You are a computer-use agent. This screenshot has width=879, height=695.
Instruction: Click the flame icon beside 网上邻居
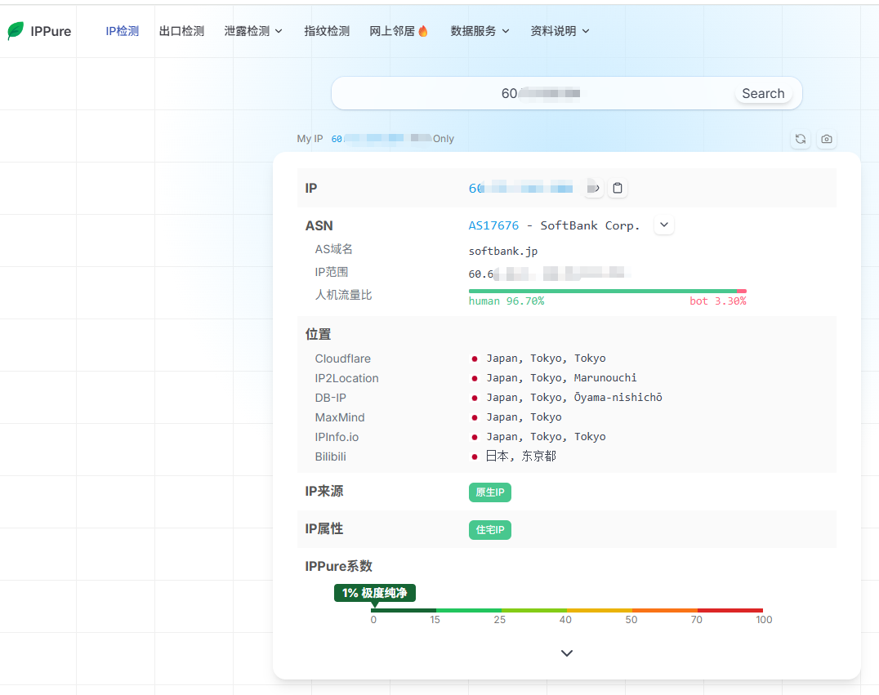pyautogui.click(x=422, y=31)
